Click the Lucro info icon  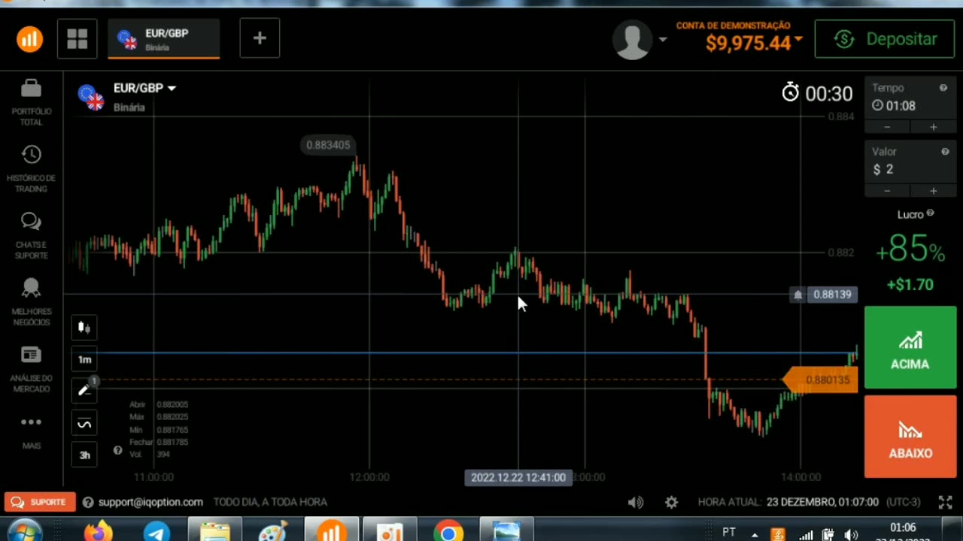(930, 213)
